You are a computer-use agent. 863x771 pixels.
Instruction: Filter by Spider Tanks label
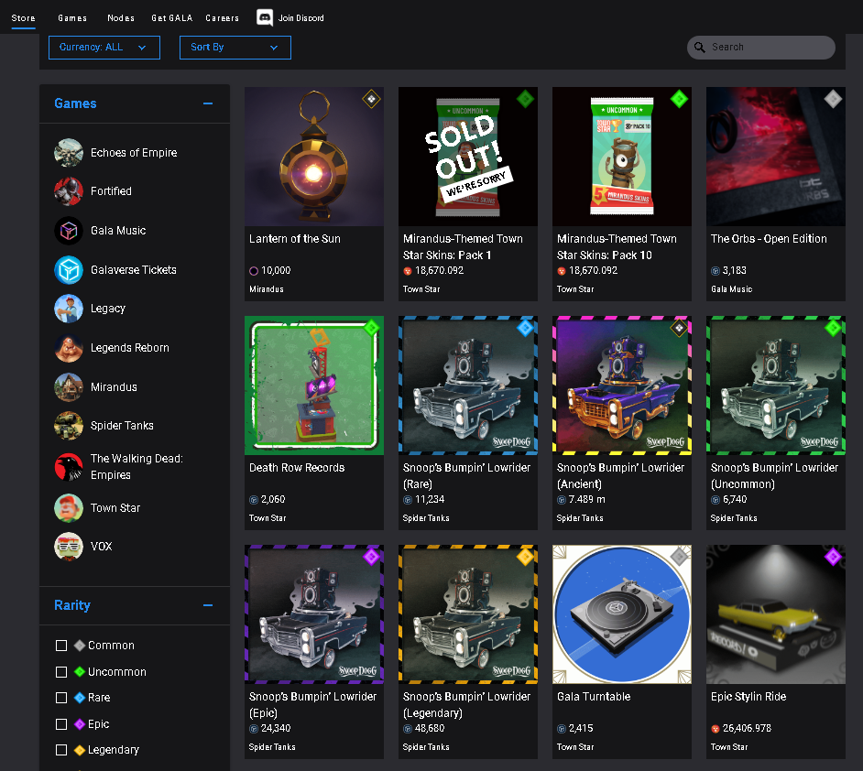click(122, 426)
